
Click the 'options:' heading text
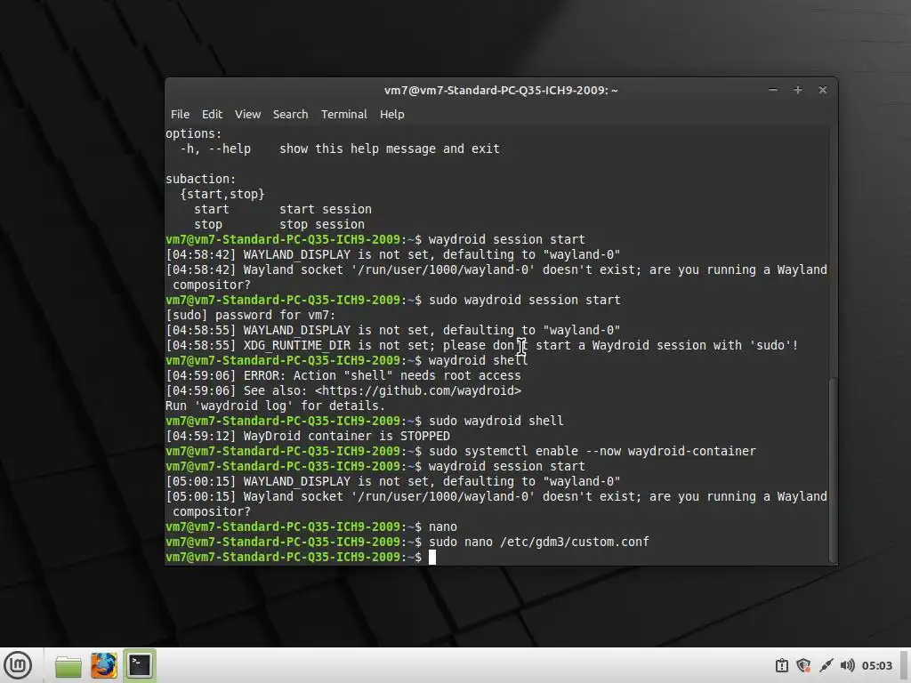(x=193, y=134)
